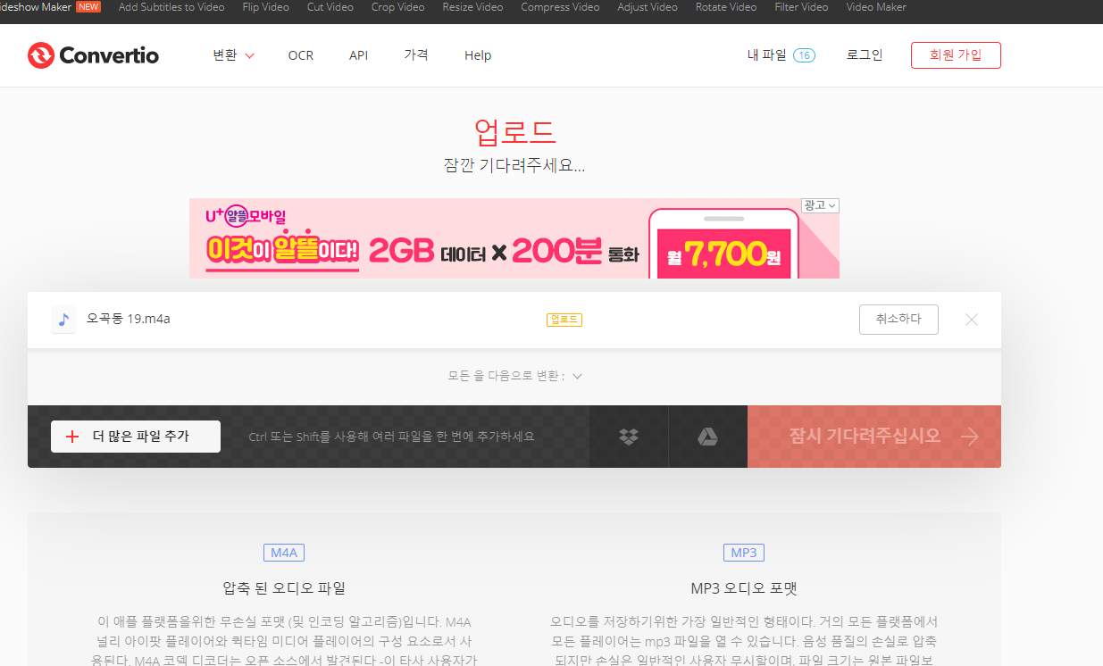Screen dimensions: 1103x666
Task: Open Crop Video tool link
Action: [x=397, y=7]
